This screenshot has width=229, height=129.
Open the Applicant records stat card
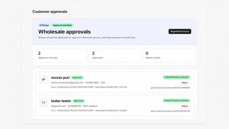pos(61,55)
